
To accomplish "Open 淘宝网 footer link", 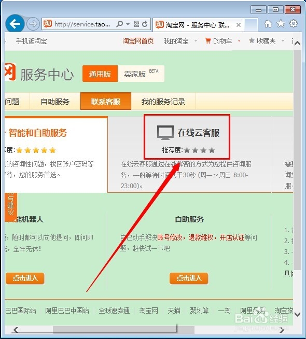I will tap(148, 310).
